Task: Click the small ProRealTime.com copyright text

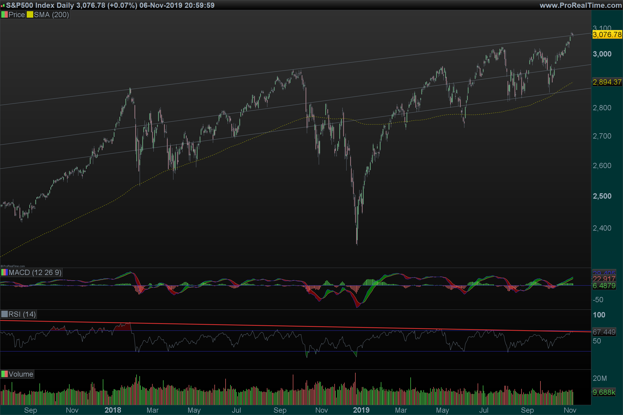Action: (13, 266)
